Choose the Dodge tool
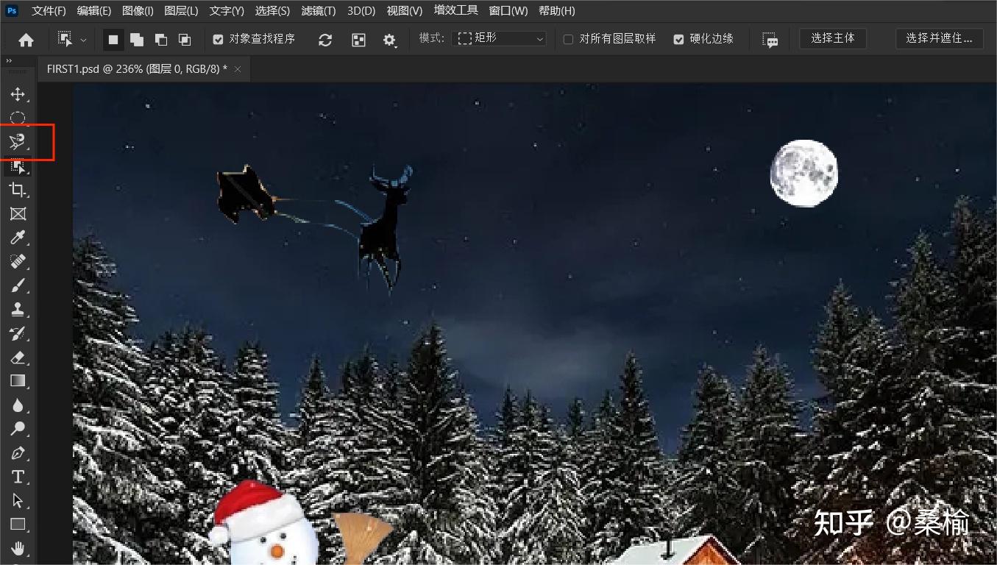Screen dimensions: 997x565 [18, 429]
